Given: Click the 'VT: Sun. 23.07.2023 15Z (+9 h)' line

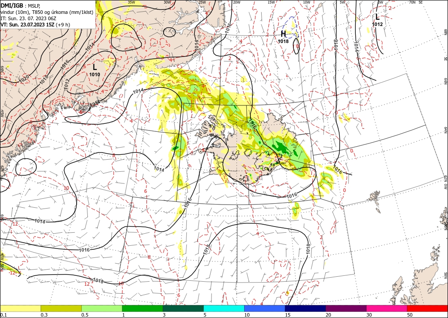Looking at the screenshot, I should [x=35, y=25].
